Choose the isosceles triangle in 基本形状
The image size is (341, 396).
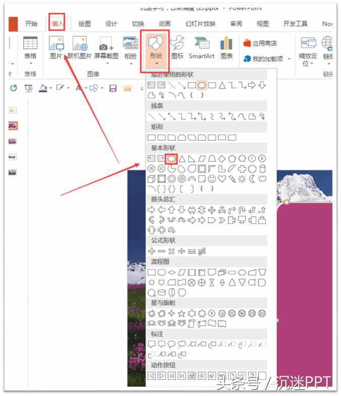(182, 159)
